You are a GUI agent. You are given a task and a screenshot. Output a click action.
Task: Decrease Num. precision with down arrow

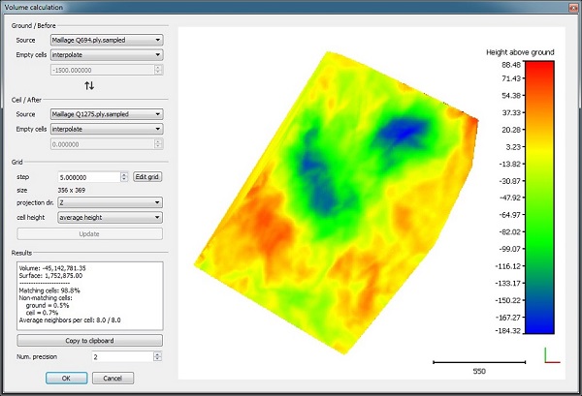click(x=158, y=359)
